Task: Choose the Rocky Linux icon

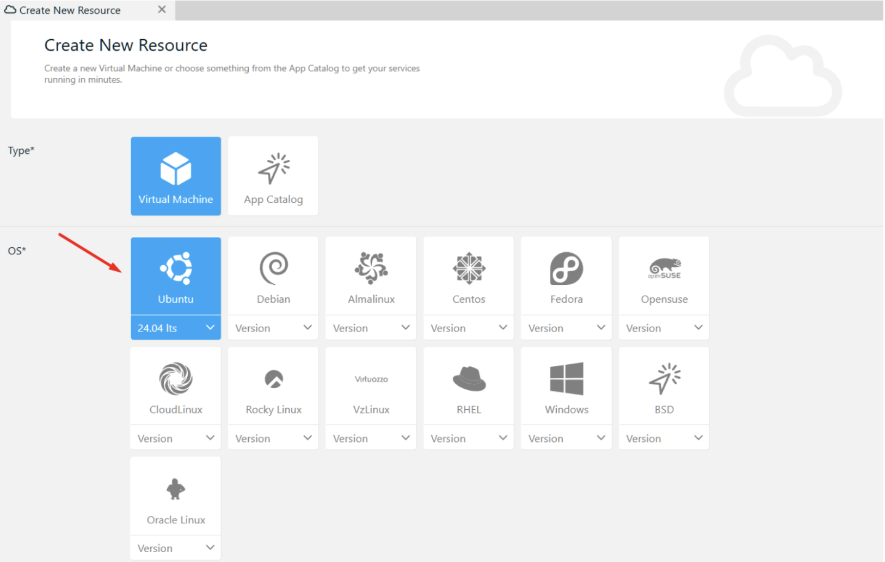Action: tap(274, 379)
